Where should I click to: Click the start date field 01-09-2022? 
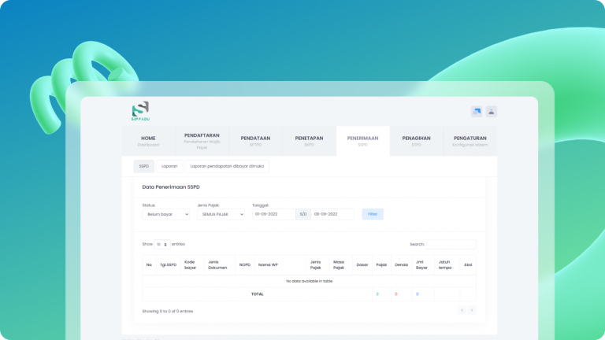[273, 214]
